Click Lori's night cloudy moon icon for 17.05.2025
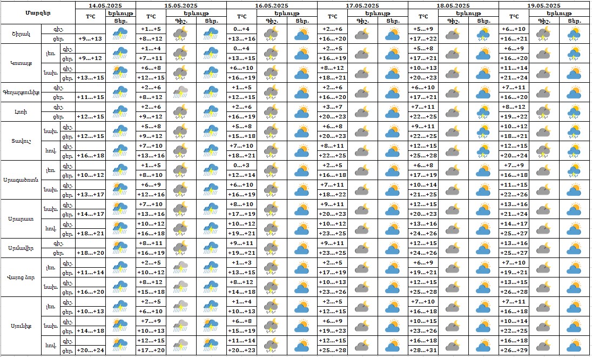This screenshot has height=357, width=592. click(x=363, y=112)
